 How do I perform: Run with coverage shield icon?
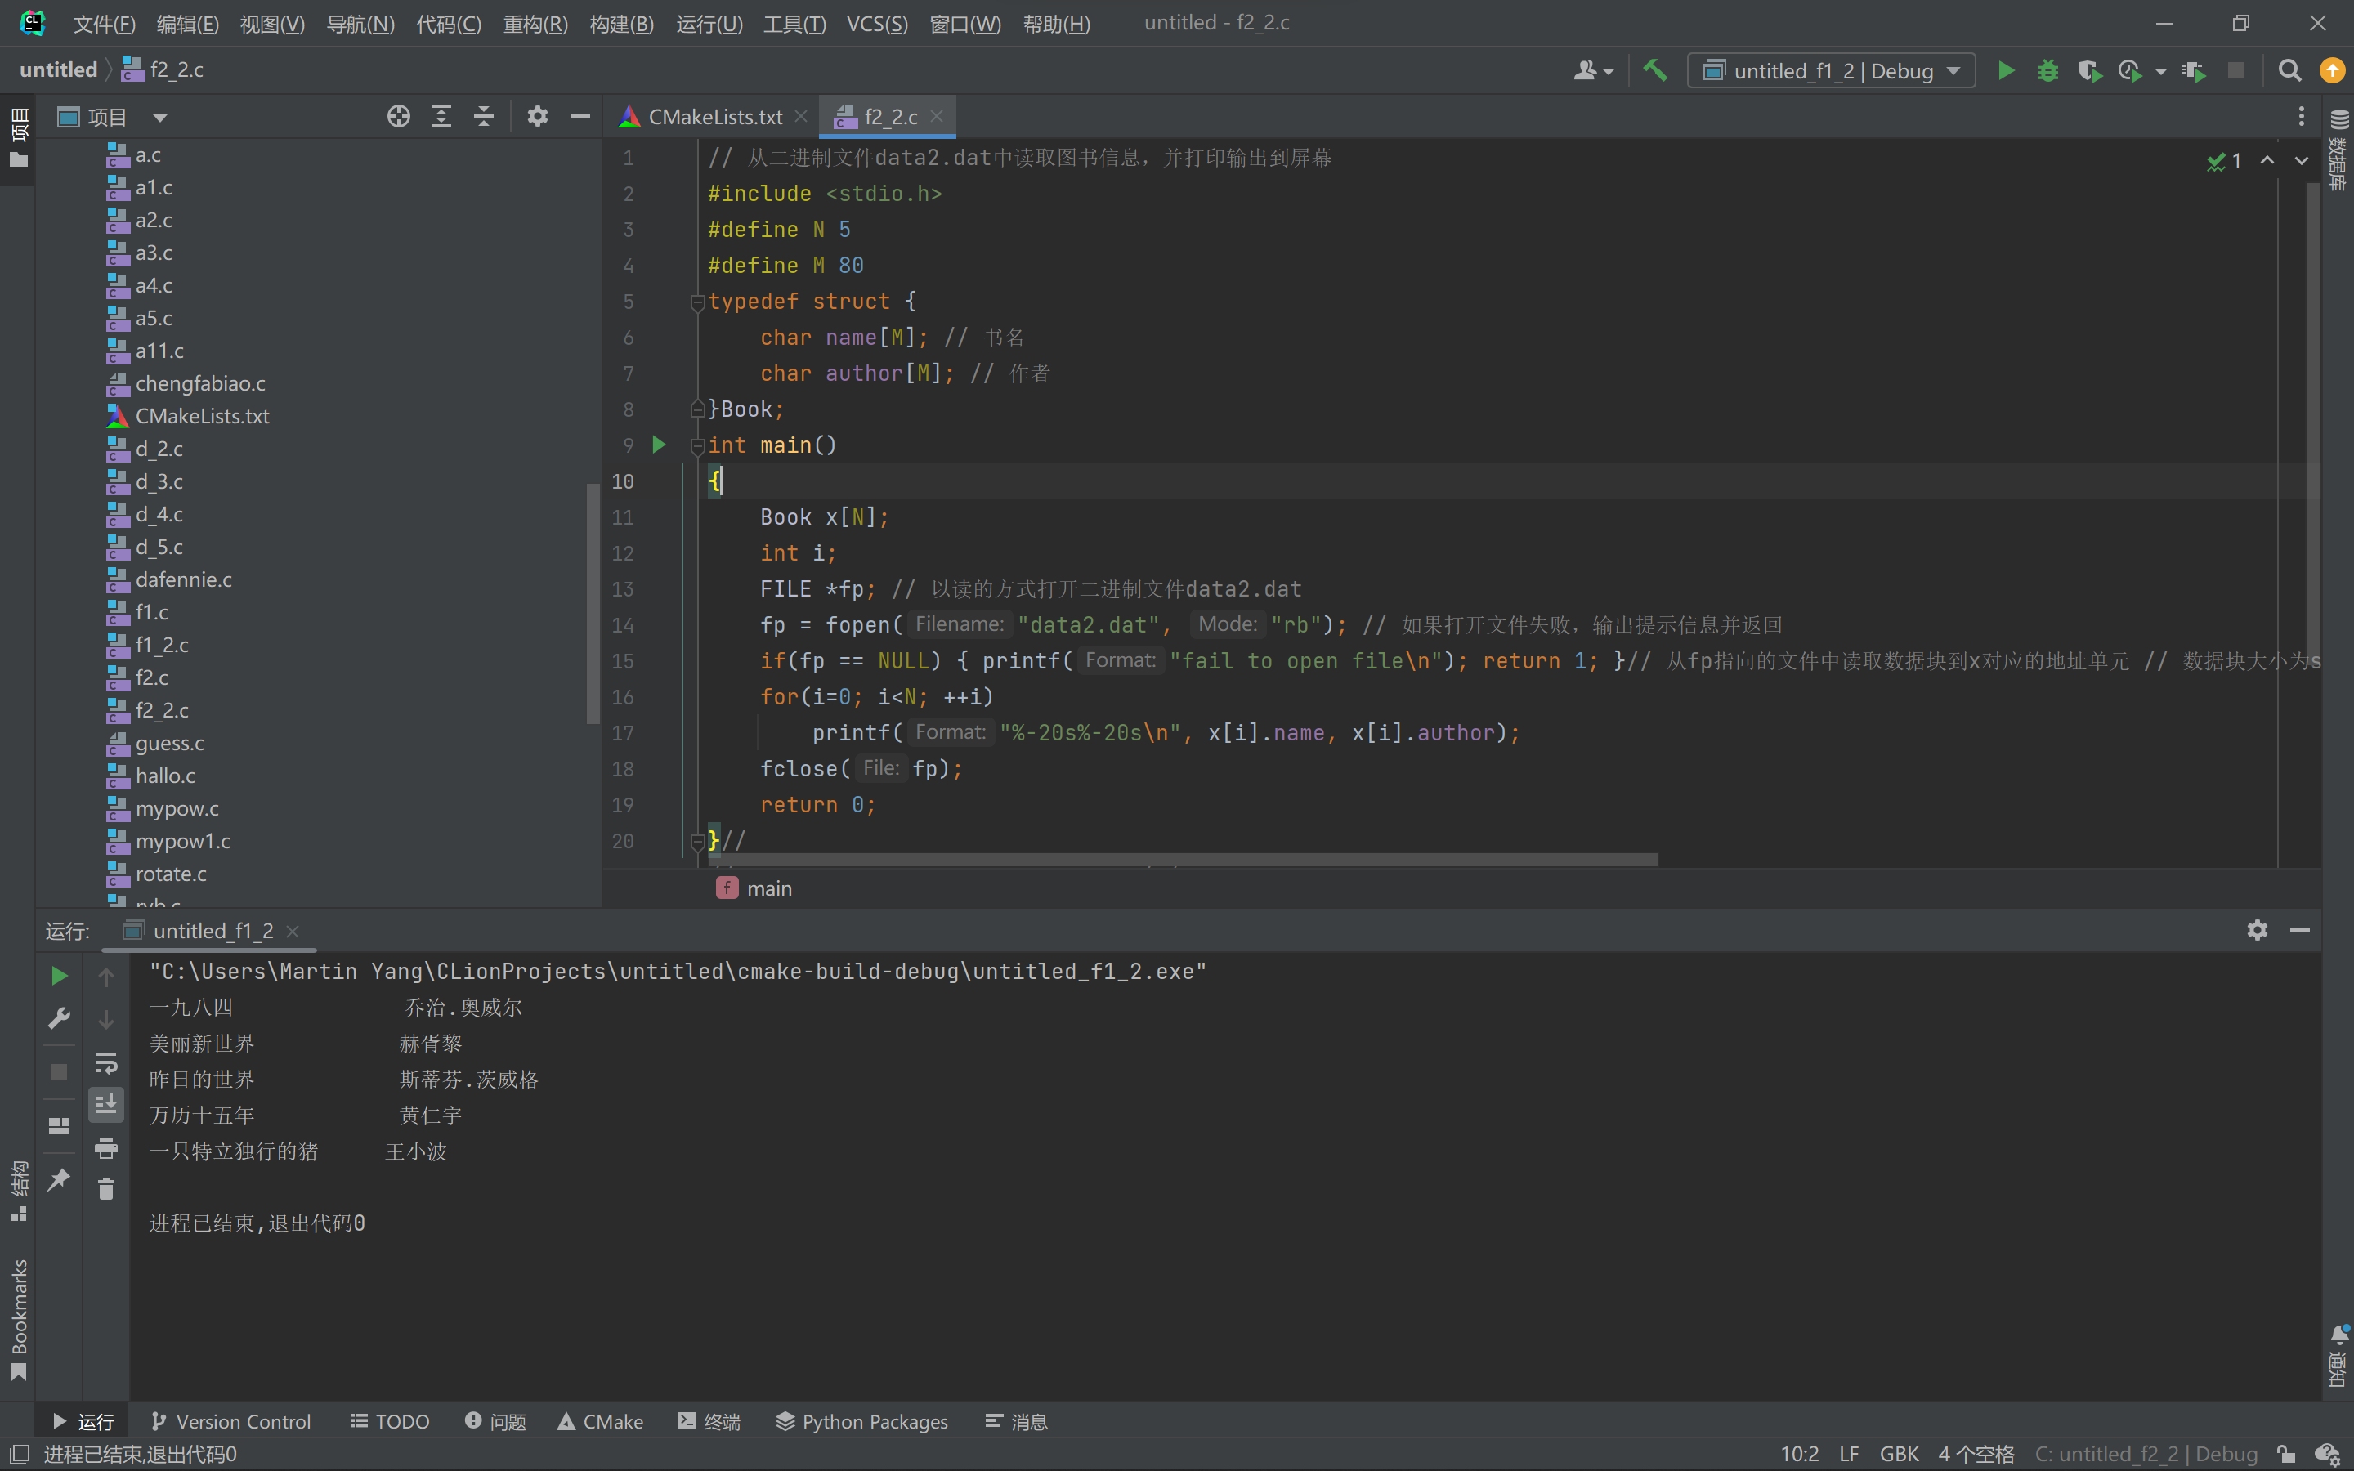pos(2088,70)
